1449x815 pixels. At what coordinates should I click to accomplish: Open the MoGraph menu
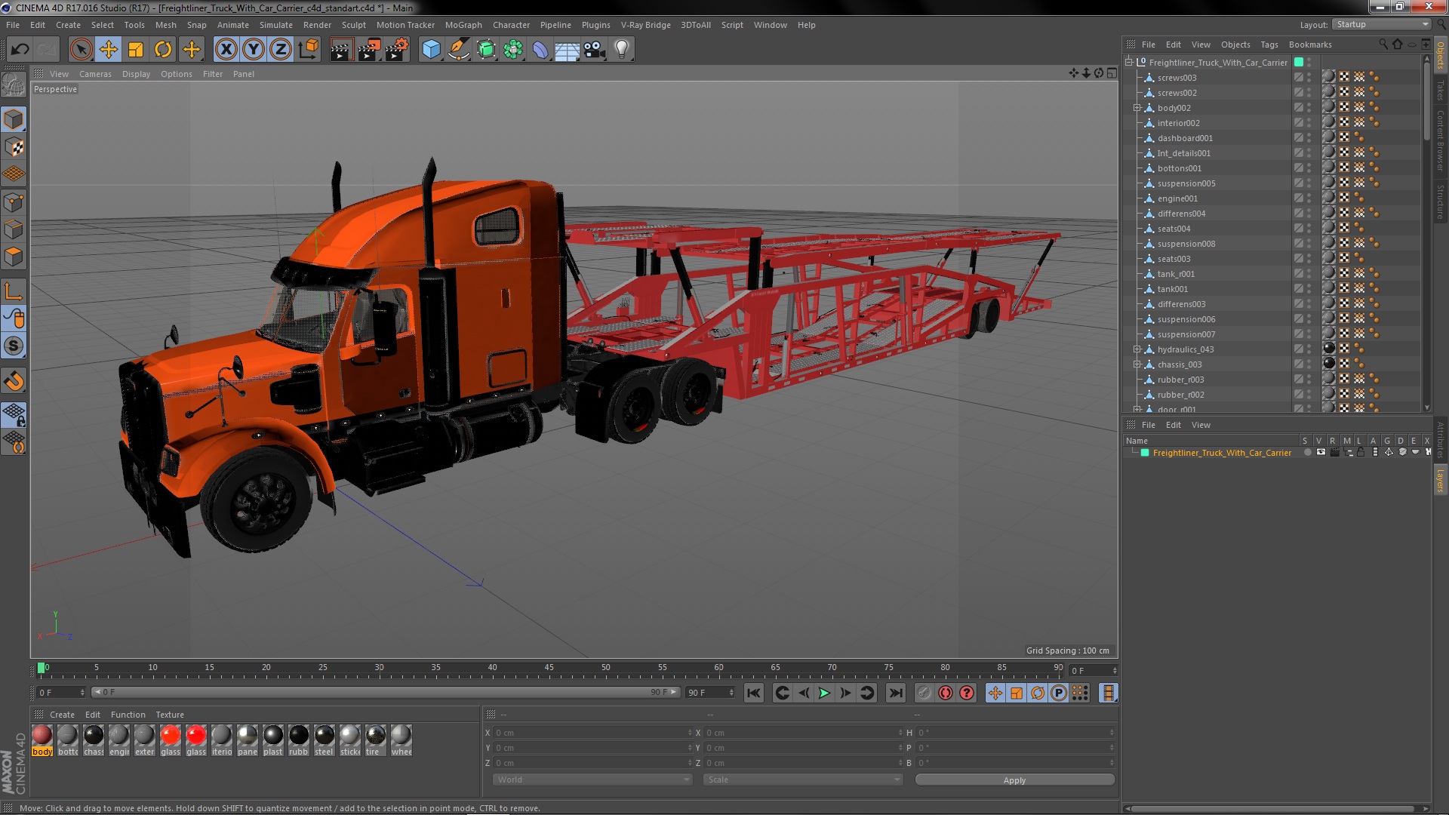(463, 25)
